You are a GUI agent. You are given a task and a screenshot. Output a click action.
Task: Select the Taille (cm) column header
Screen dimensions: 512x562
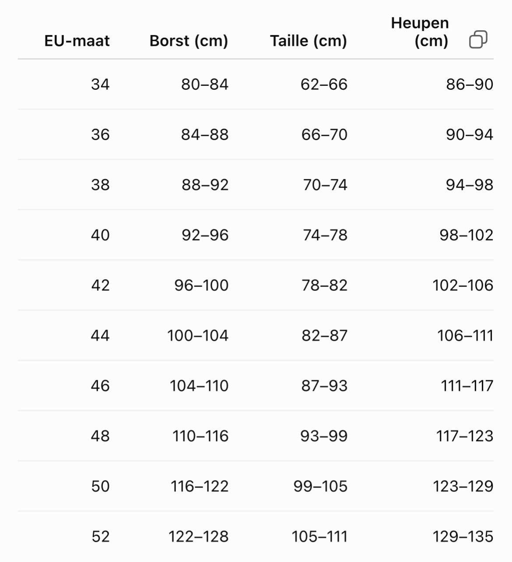click(x=309, y=41)
